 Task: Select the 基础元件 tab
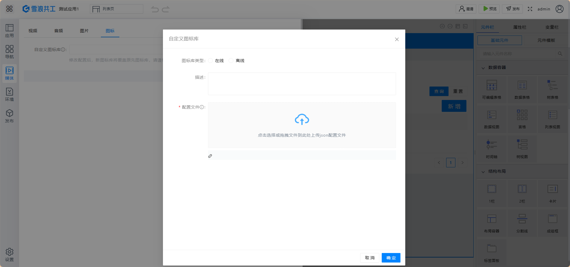tap(500, 40)
